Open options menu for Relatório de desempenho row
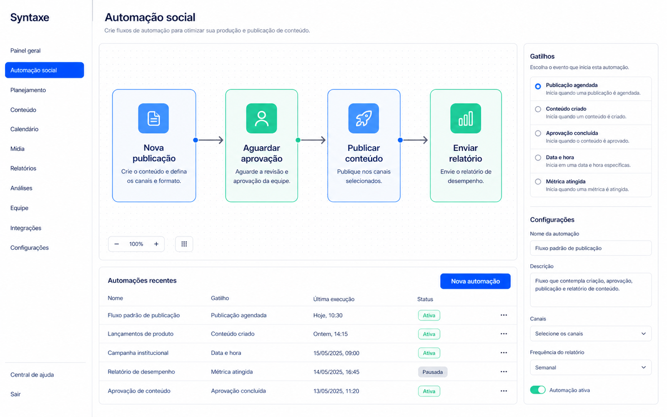The height and width of the screenshot is (417, 667). point(504,372)
